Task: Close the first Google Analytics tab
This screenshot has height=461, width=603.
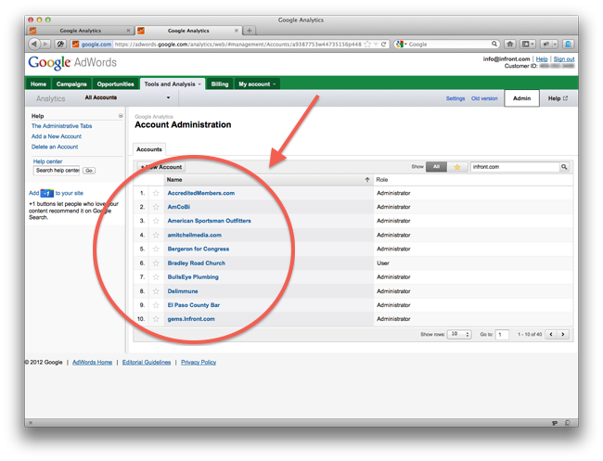Action: click(128, 31)
